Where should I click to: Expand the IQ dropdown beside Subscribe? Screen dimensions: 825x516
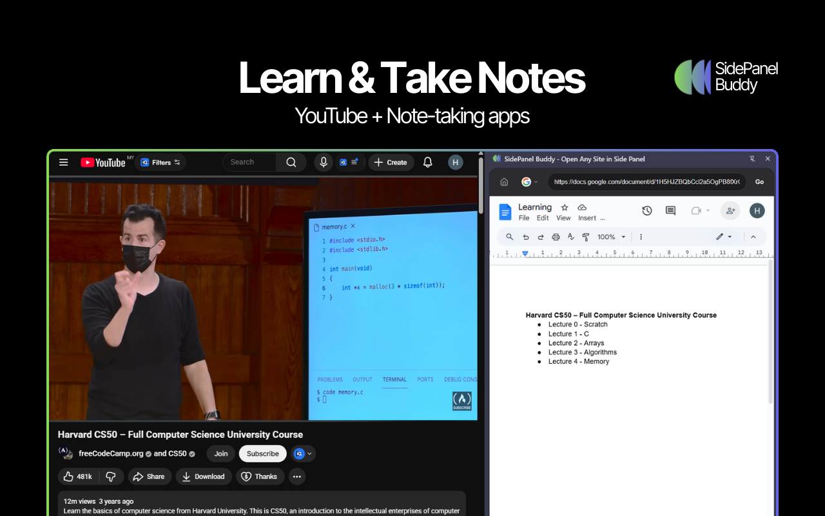303,453
